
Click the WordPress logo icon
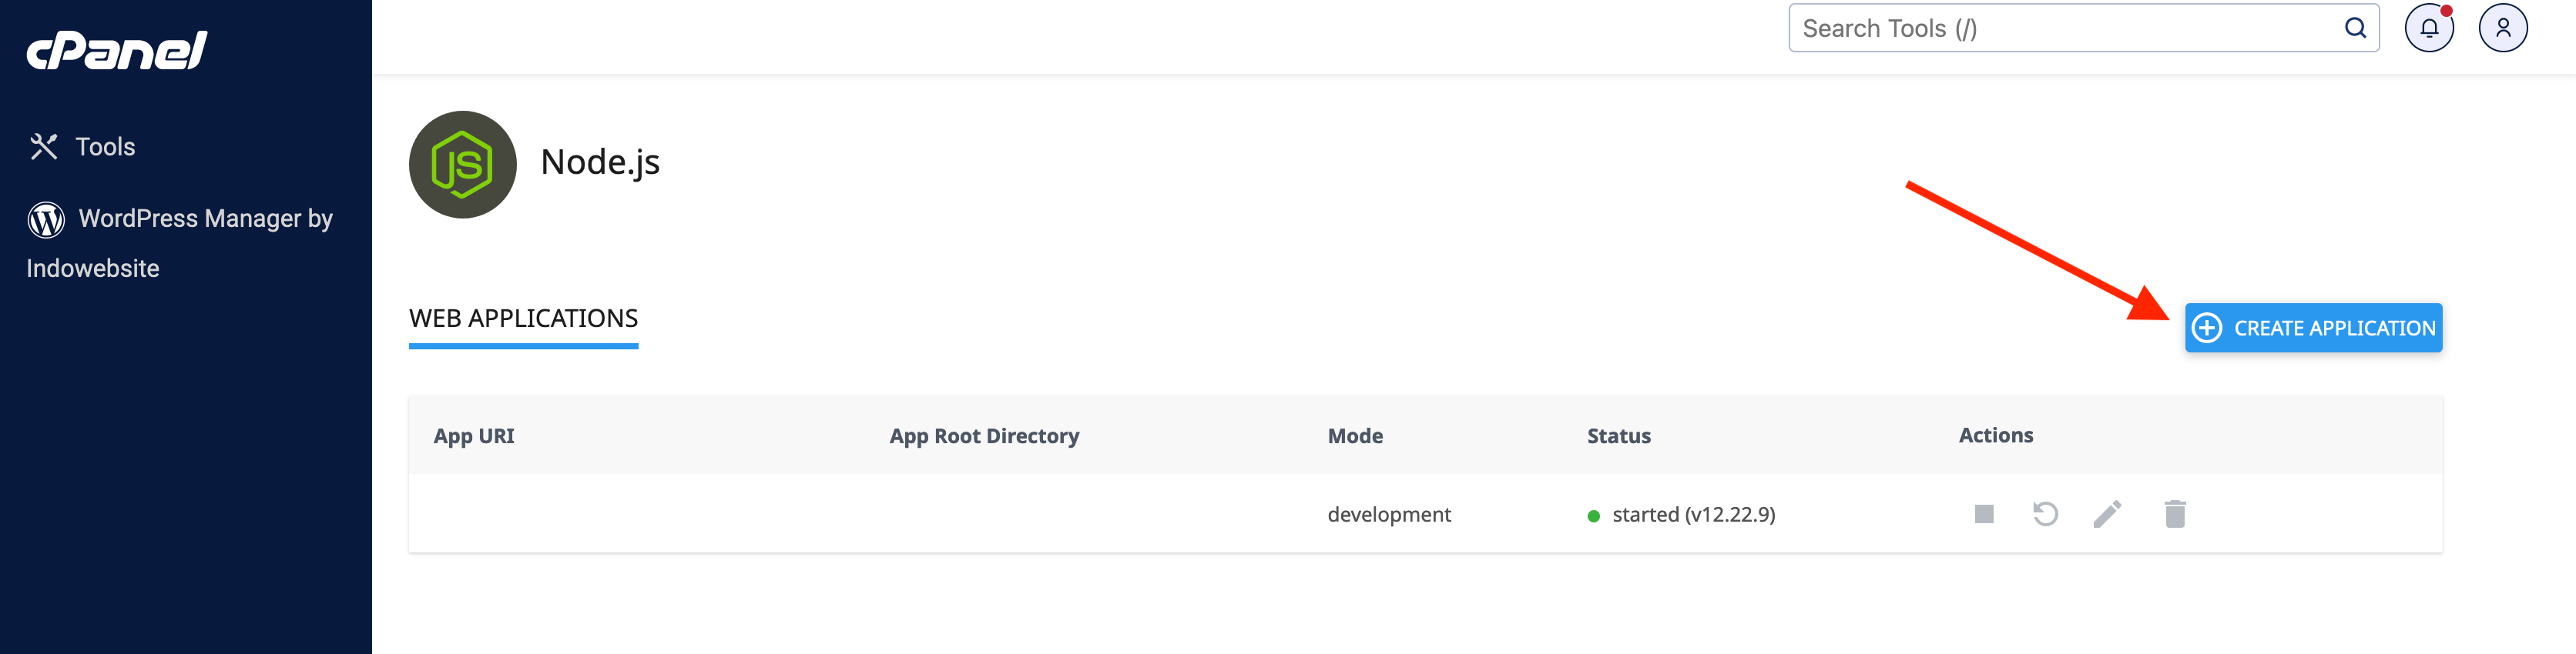click(46, 219)
